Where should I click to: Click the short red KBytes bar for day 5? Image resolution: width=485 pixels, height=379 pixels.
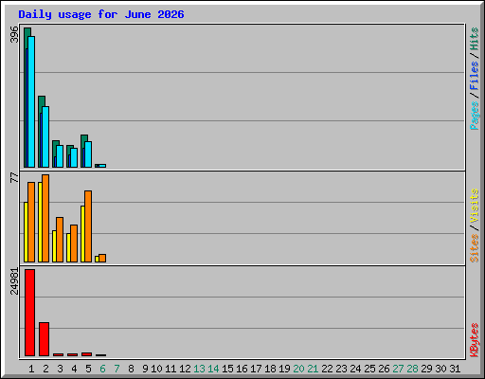86,354
